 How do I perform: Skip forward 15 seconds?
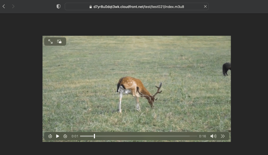click(x=65, y=136)
